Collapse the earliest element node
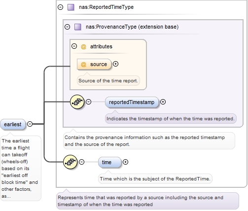Viewport: 248px width, 211px height. 30,124
